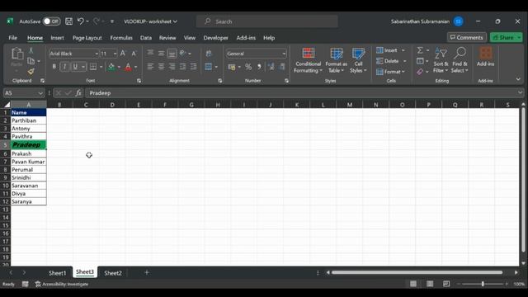
Task: Open the Borders button
Action: [93, 67]
